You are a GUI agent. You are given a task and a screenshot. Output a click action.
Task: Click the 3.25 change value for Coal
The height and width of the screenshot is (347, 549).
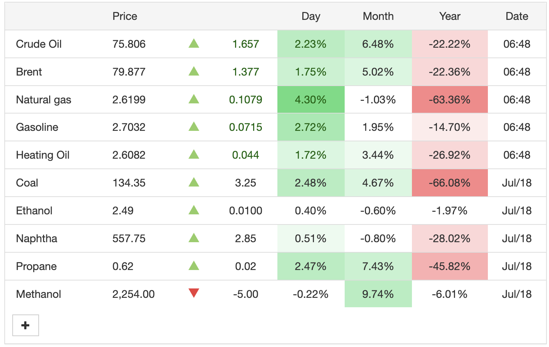(x=246, y=183)
